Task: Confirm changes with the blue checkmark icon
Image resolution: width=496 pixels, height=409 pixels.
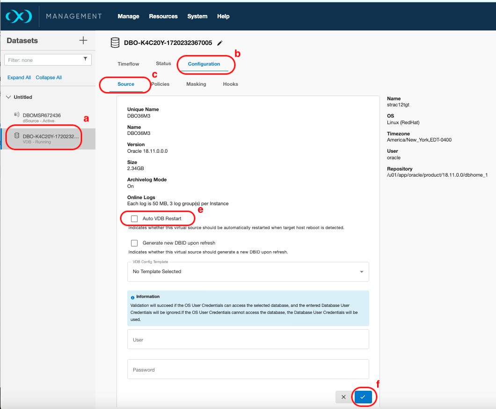Action: tap(363, 397)
